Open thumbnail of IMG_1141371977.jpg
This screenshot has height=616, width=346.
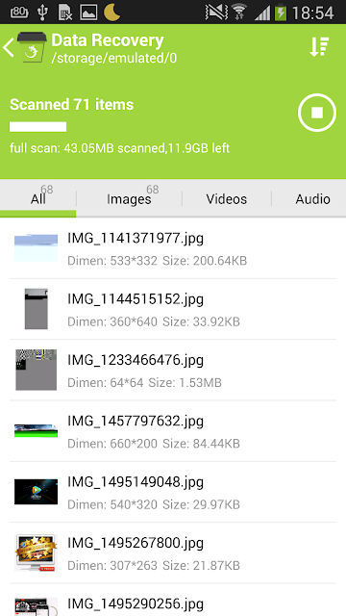(x=37, y=248)
